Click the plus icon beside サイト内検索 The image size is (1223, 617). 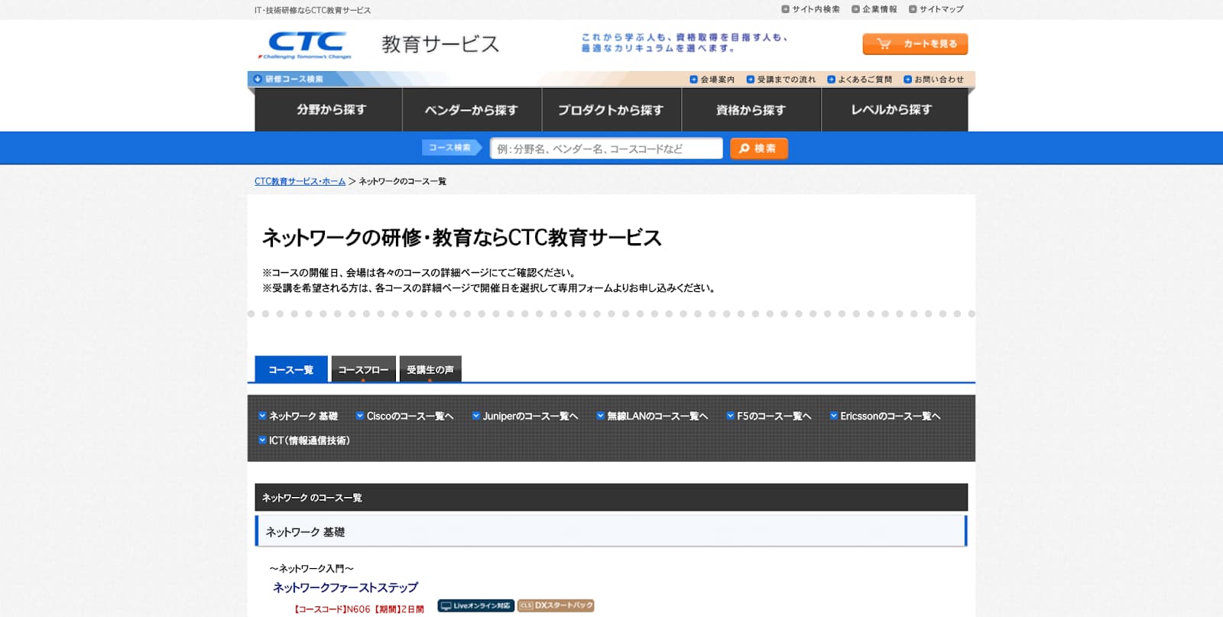coord(785,9)
